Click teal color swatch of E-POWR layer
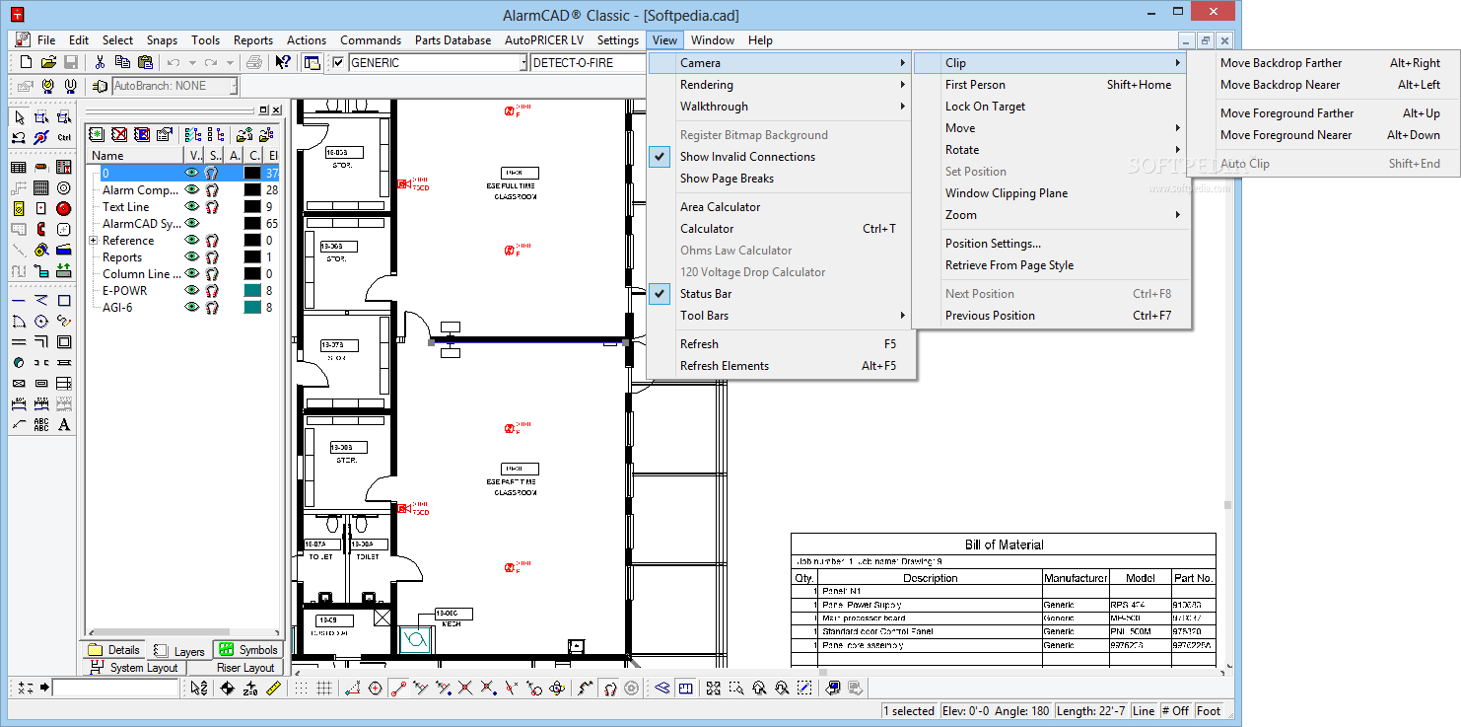 (252, 290)
